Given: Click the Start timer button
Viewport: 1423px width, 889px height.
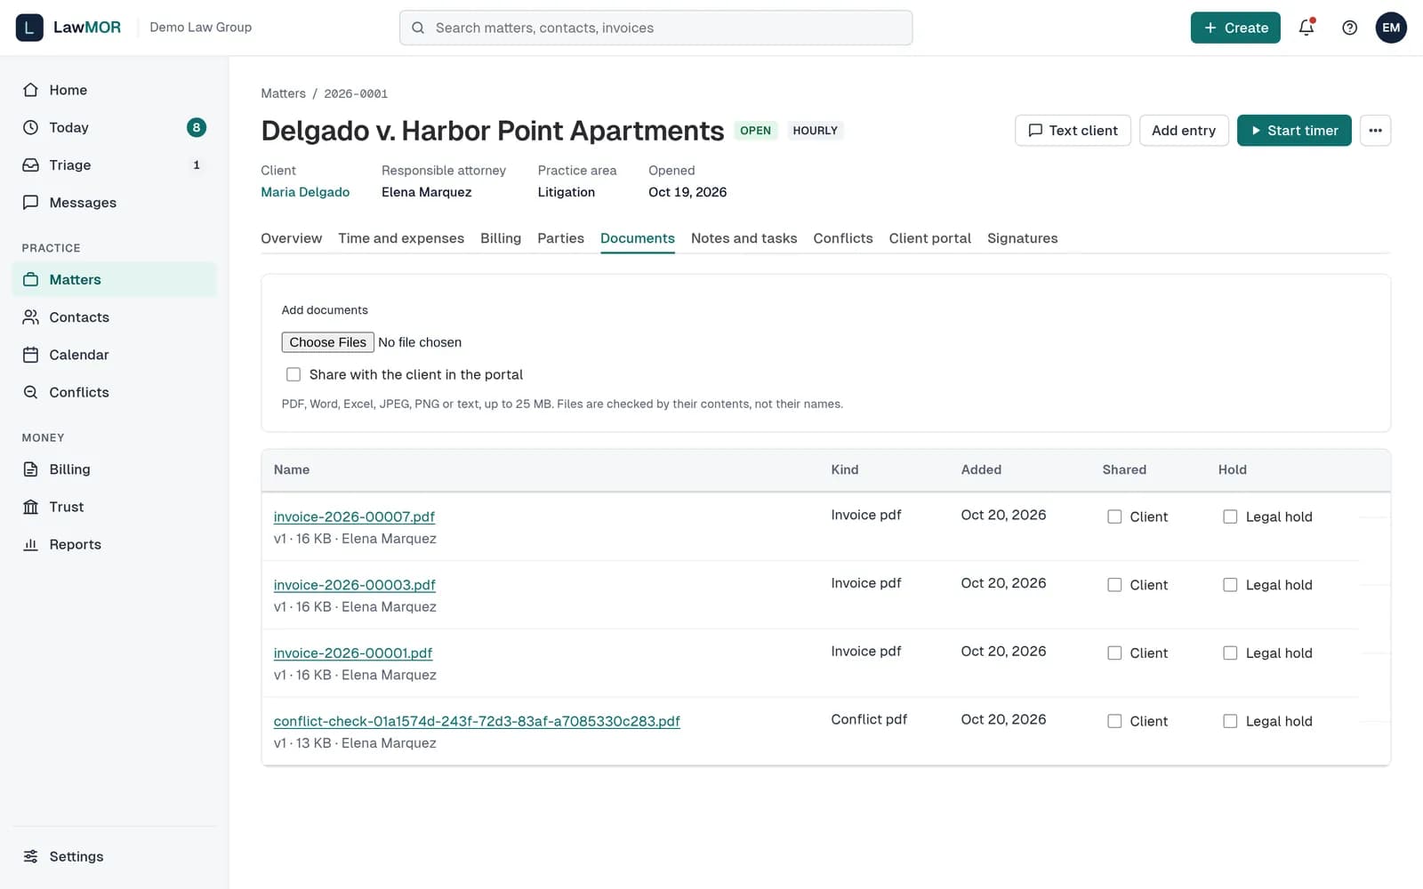Looking at the screenshot, I should [1294, 131].
